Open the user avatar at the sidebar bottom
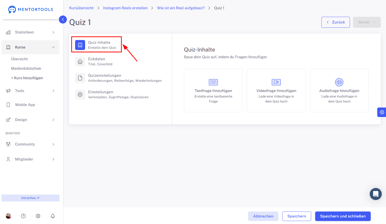This screenshot has width=386, height=224. pyautogui.click(x=9, y=216)
